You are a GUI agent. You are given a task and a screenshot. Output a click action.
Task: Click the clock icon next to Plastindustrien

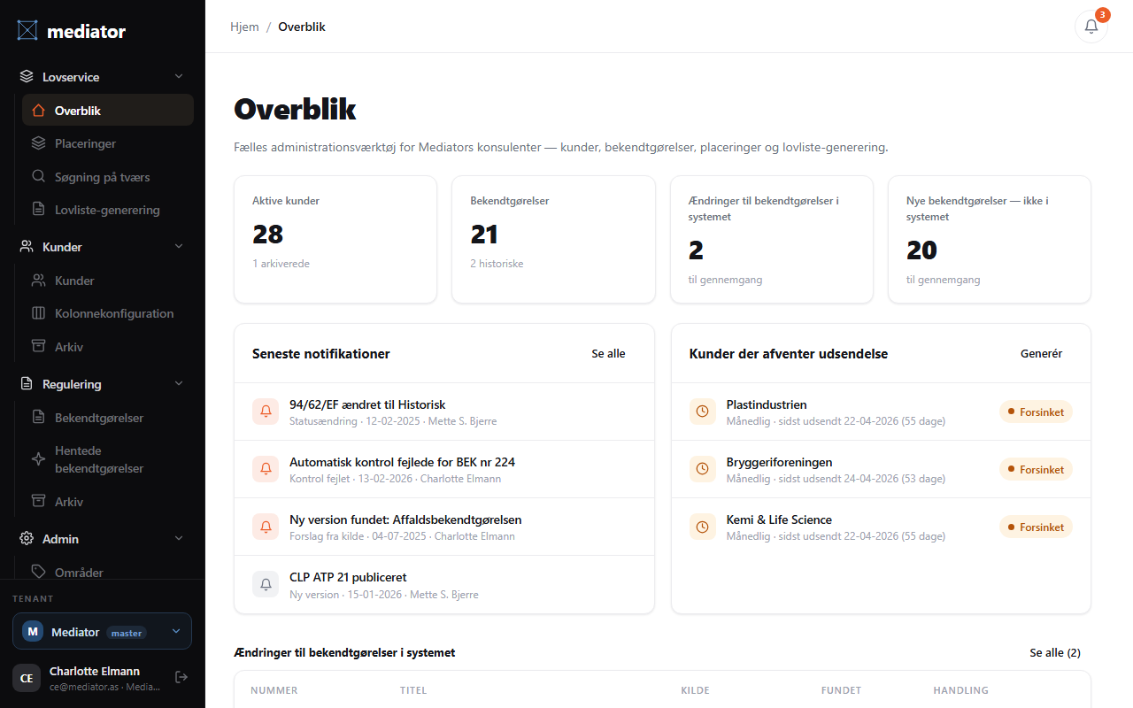click(x=703, y=412)
